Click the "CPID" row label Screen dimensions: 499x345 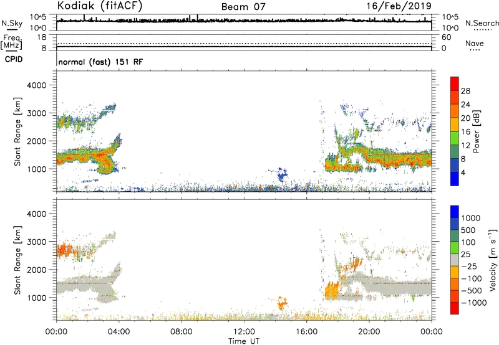coord(14,59)
